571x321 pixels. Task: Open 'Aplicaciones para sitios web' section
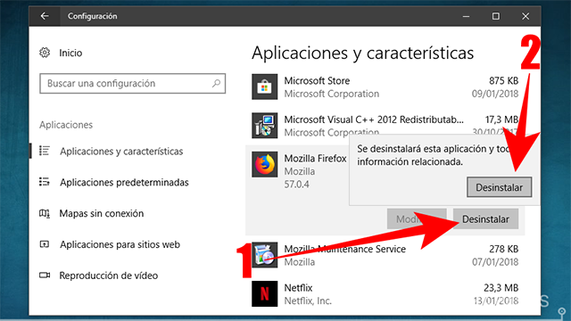click(x=120, y=244)
